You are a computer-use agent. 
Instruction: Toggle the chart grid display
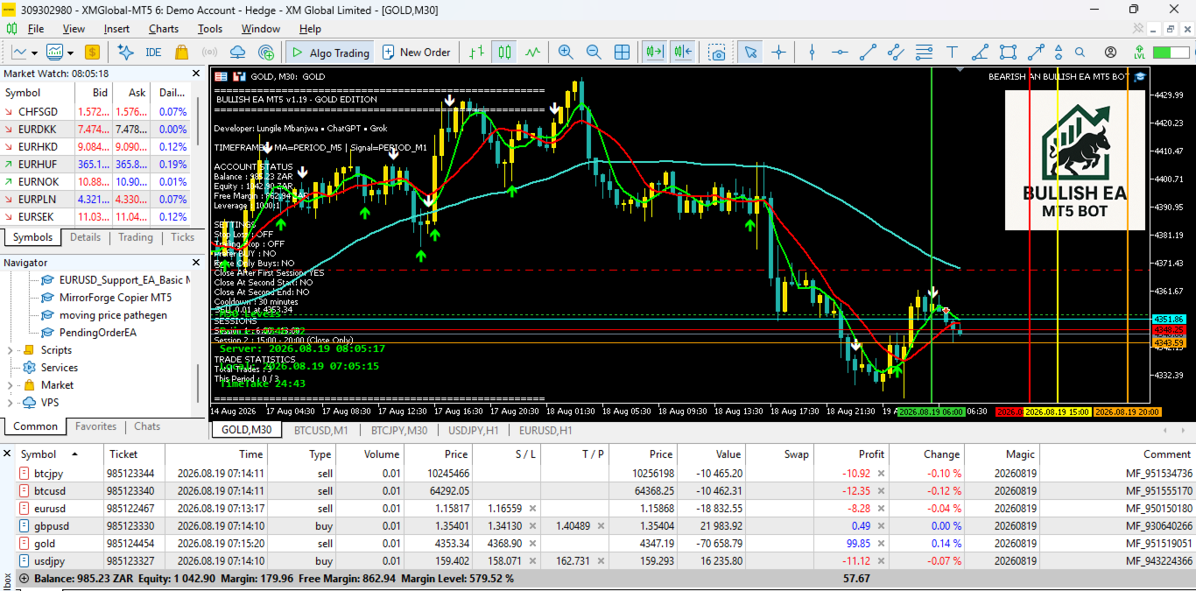622,53
